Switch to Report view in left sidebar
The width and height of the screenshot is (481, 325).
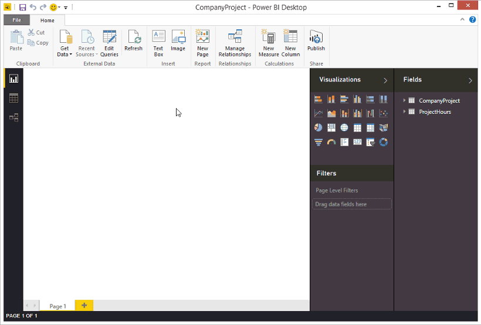coord(14,79)
